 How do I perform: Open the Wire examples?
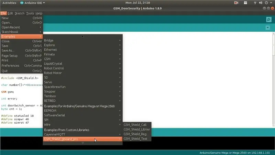pos(82,125)
